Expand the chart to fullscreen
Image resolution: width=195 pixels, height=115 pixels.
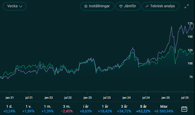[187, 6]
